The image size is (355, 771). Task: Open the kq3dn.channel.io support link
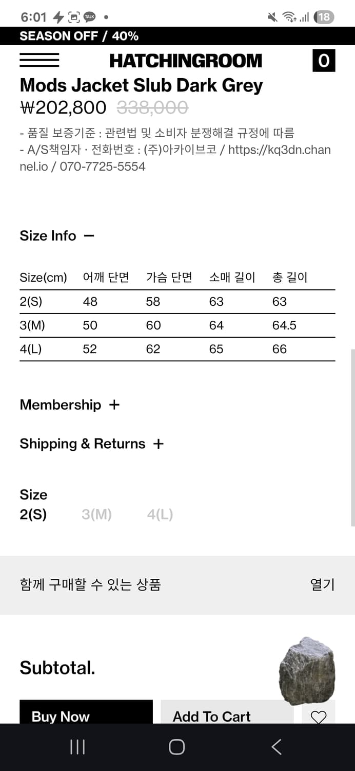(x=279, y=150)
